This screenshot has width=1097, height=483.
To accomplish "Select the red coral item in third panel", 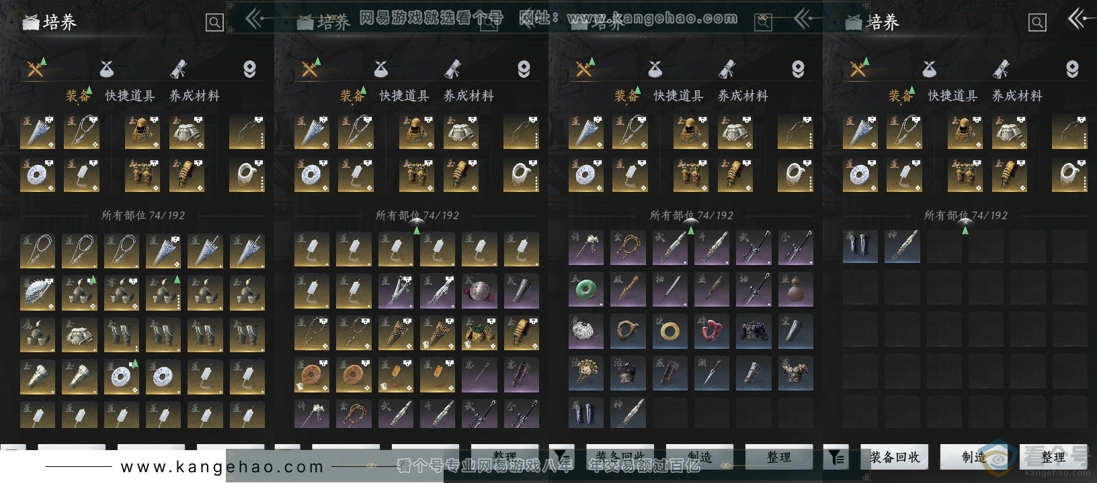I will [712, 331].
